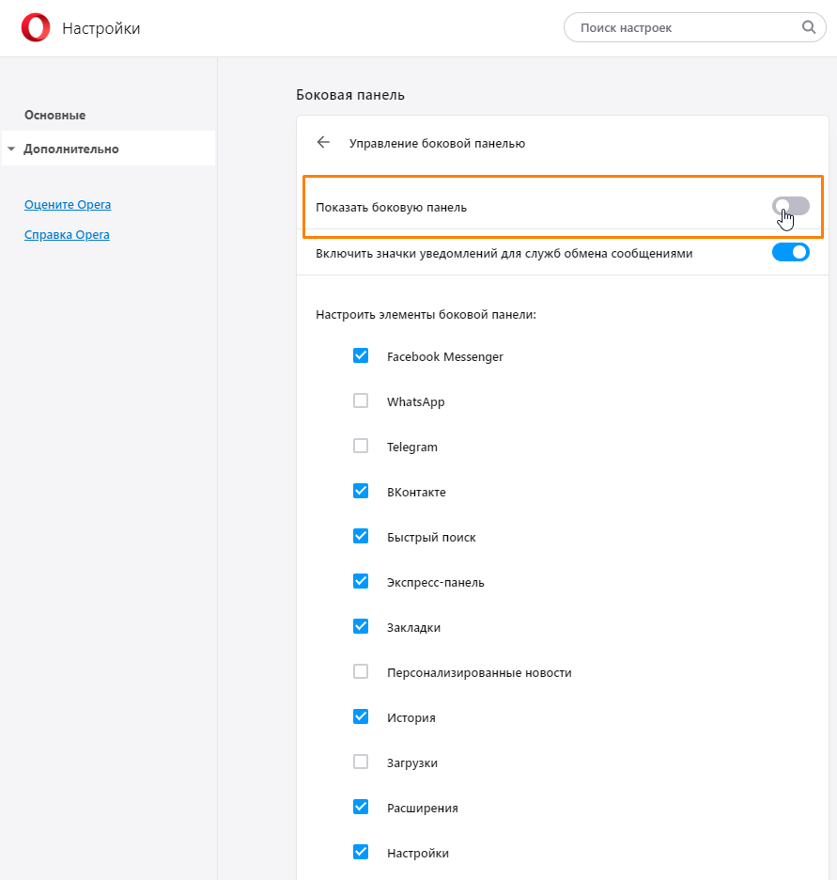The image size is (837, 880).
Task: Select Дополнительно in the sidebar
Action: click(x=108, y=149)
